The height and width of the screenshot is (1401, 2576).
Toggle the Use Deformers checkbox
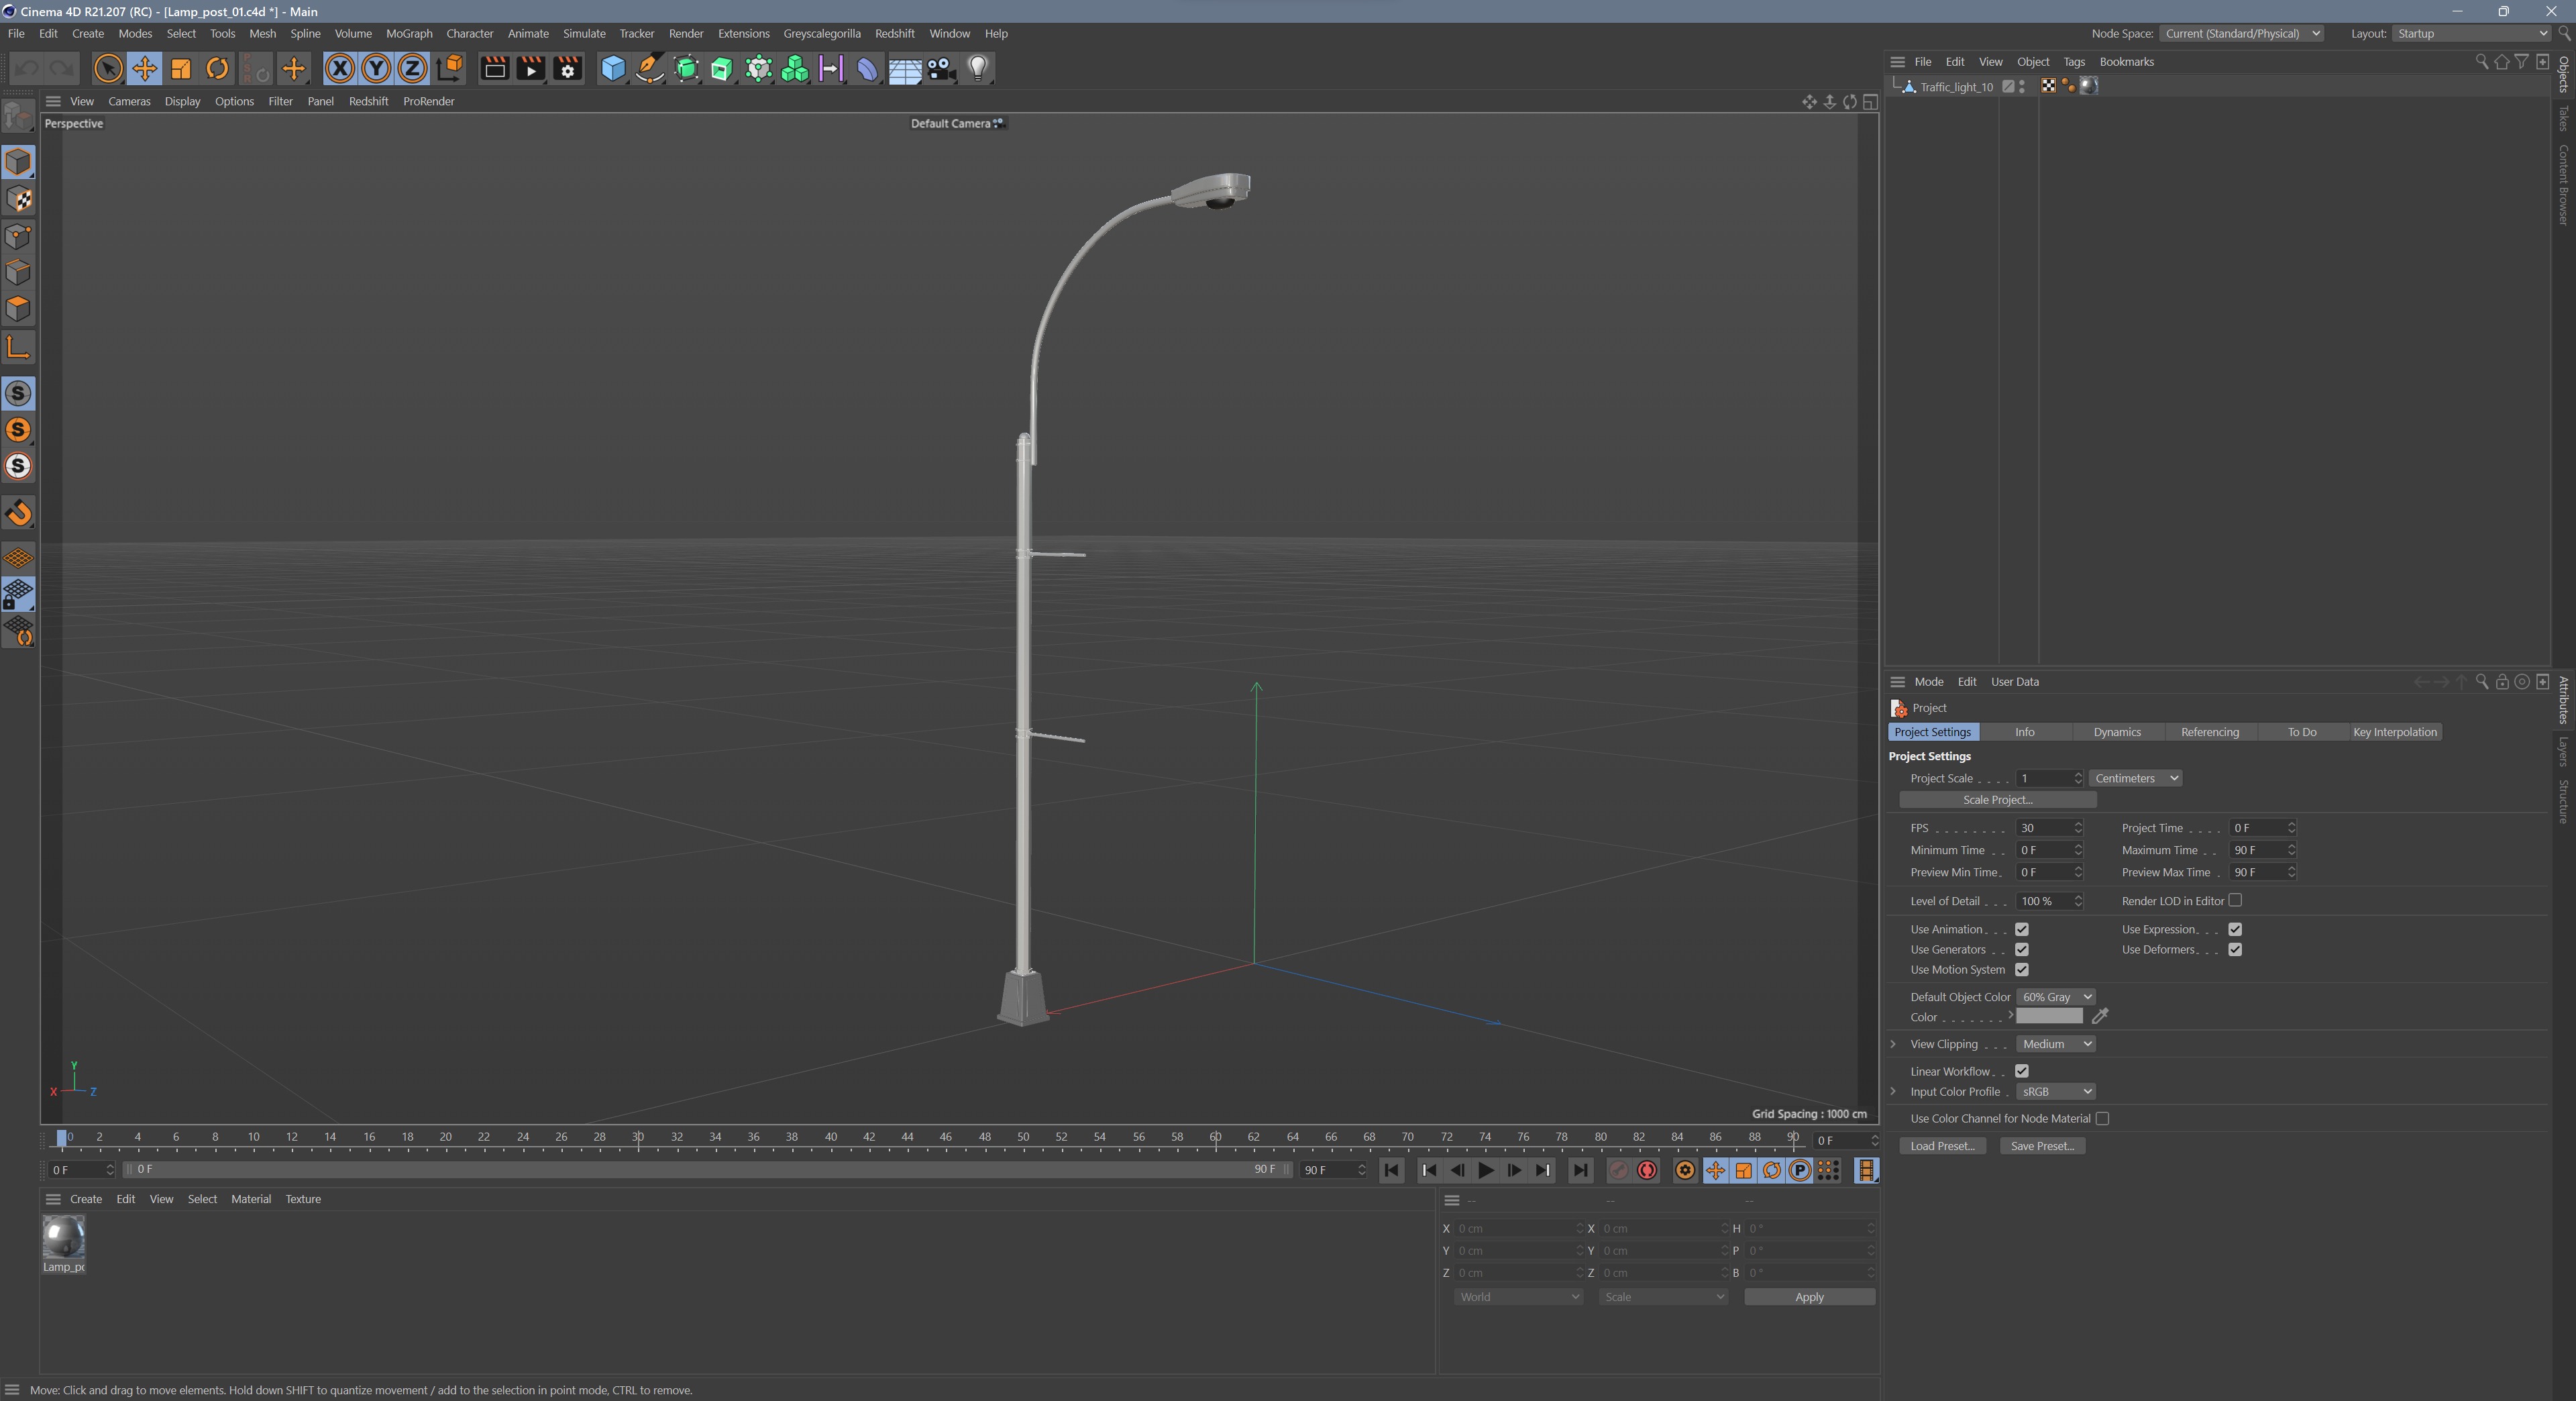pos(2235,949)
